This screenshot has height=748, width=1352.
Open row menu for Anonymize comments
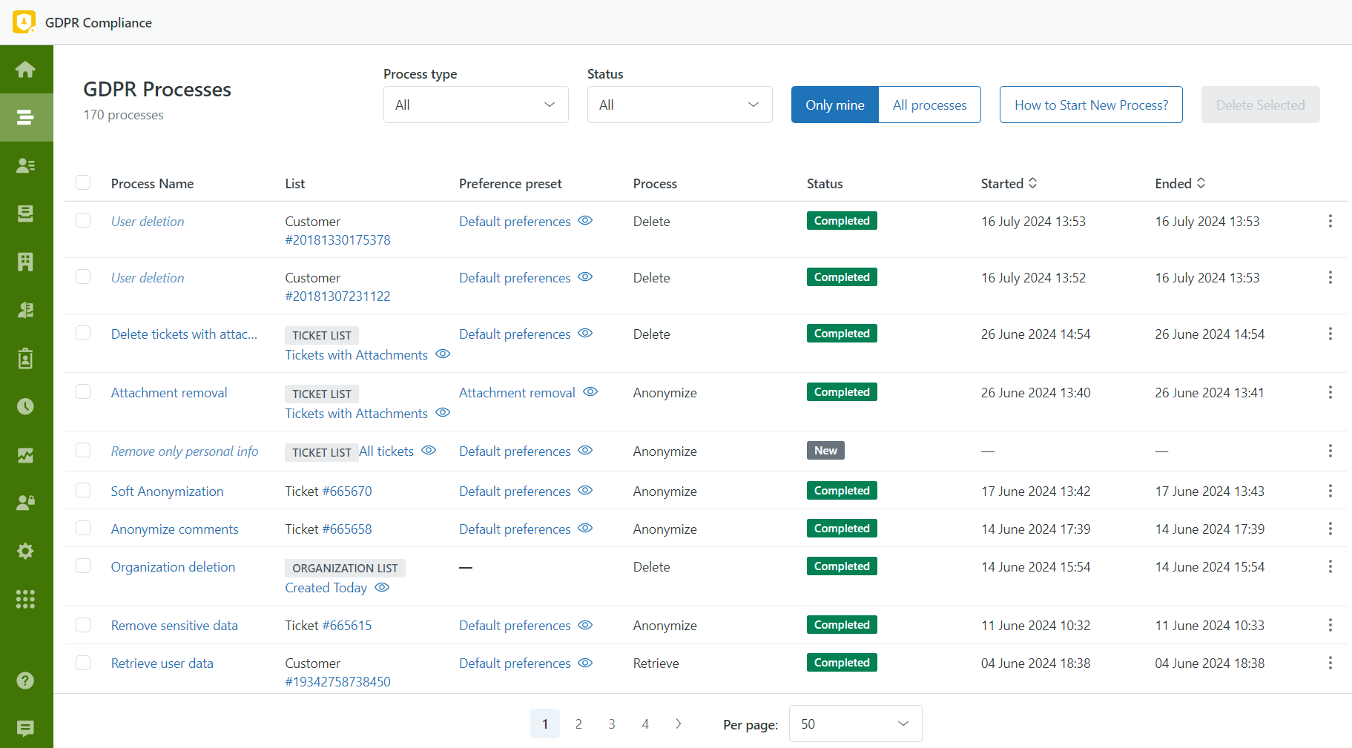(1330, 529)
